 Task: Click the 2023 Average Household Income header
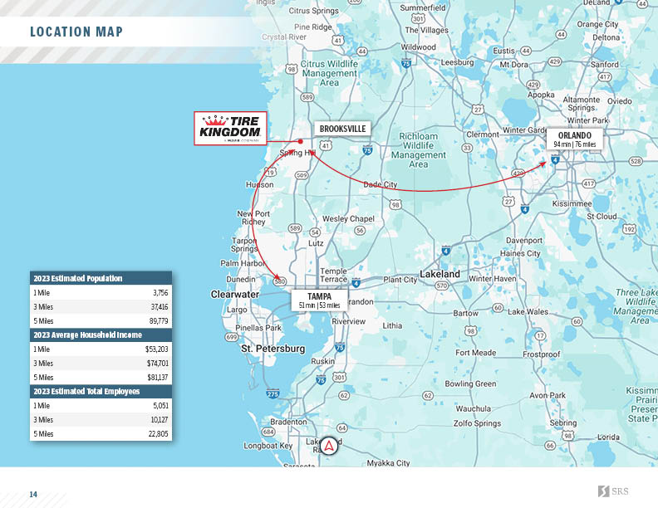tap(101, 335)
